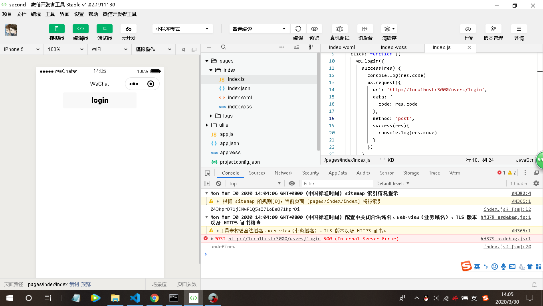Viewport: 543px width, 306px height.
Task: Toggle the 编辑器 editor panel button
Action: (81, 29)
